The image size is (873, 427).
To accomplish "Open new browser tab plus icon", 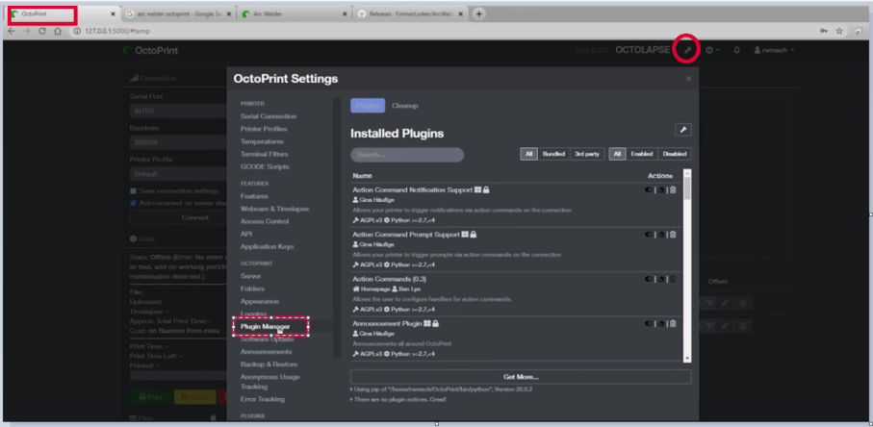I will (479, 13).
